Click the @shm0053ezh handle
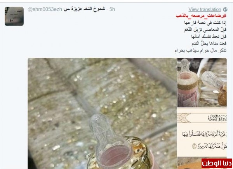This screenshot has height=169, width=233. coord(45,9)
